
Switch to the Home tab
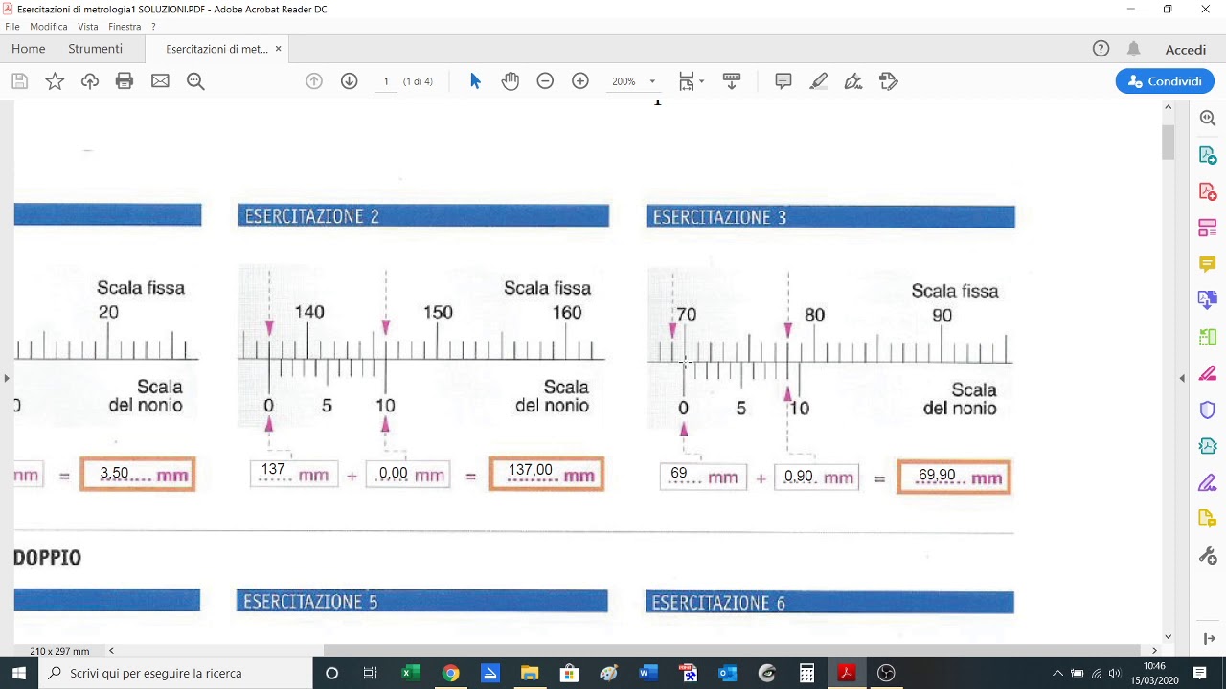(x=29, y=49)
